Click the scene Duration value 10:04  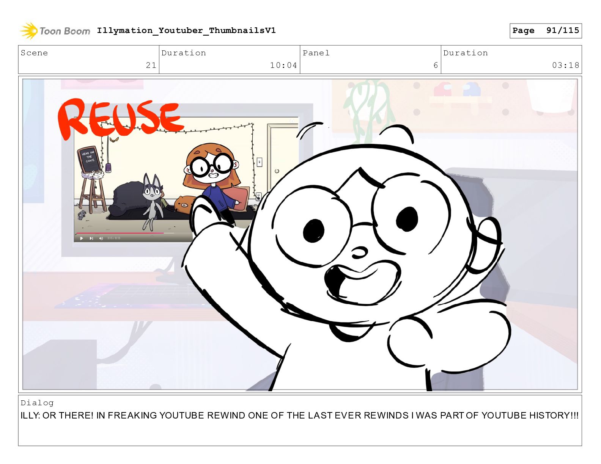pyautogui.click(x=283, y=65)
